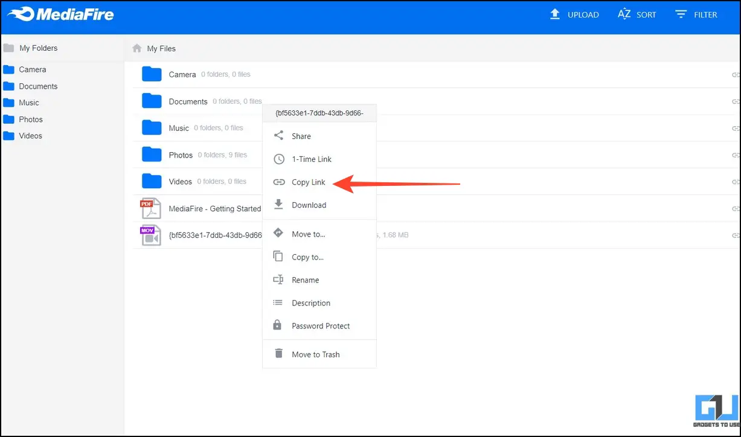
Task: Click the context menu file name header
Action: (319, 113)
